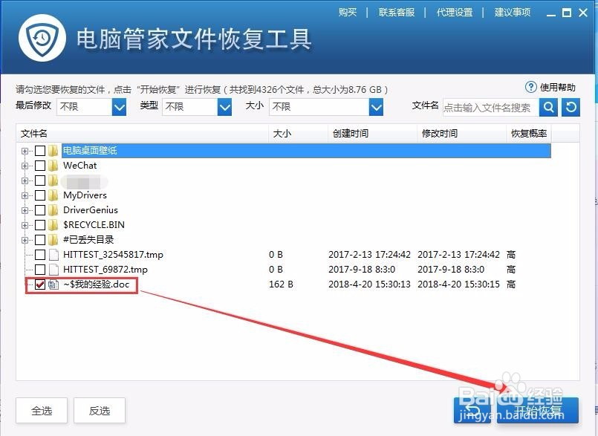This screenshot has height=436, width=598.
Task: Expand the WeChat tree node
Action: click(x=25, y=166)
